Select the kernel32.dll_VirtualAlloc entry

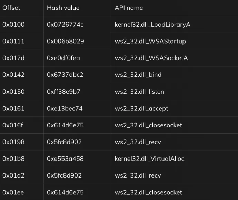point(149,159)
